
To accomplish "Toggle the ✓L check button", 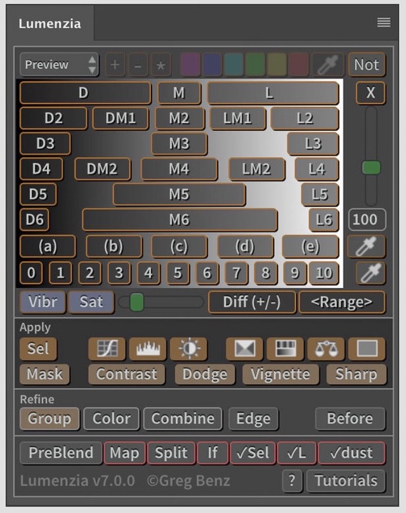I will point(296,453).
